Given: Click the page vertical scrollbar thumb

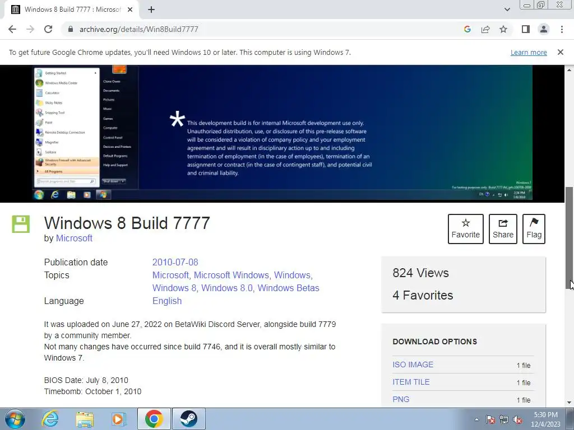Looking at the screenshot, I should click(570, 237).
